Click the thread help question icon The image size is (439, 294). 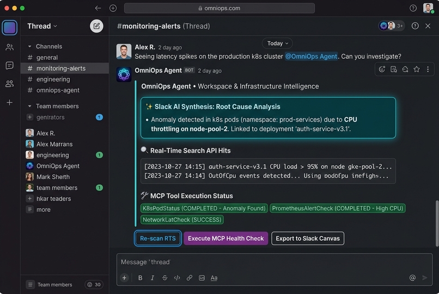pyautogui.click(x=415, y=26)
